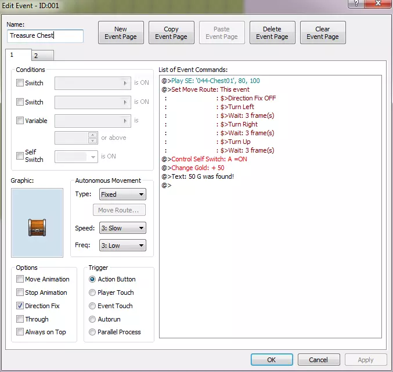Viewport: 393px width, 372px height.
Task: Select the Player Touch trigger
Action: coord(92,292)
